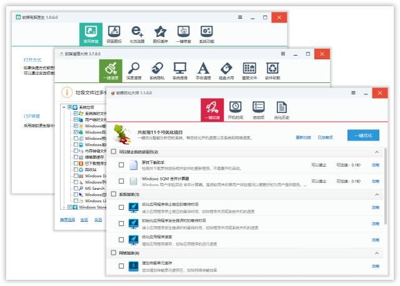Tick the 可以禁止的启动项目(2) group checkbox
Viewport: 400px width, 286px height.
[114, 152]
